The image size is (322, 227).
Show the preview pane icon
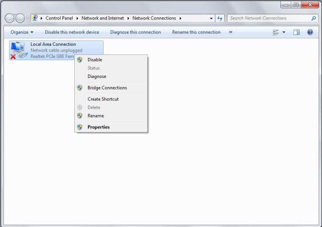tap(296, 32)
